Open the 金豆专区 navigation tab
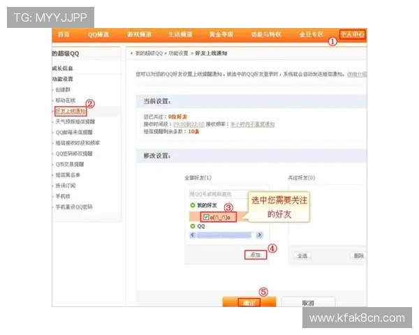 click(x=311, y=34)
